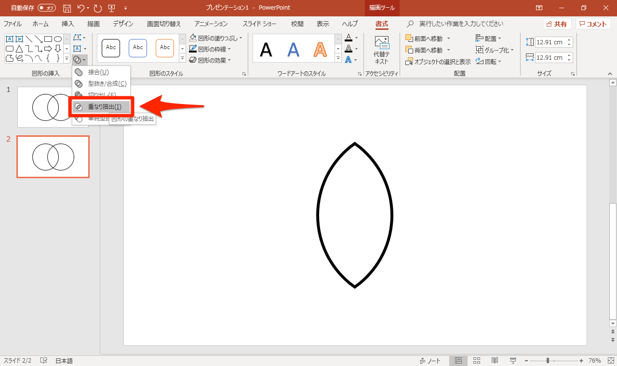617x366 pixels.
Task: Open 図形の効果 effects dropdown
Action: tap(210, 60)
